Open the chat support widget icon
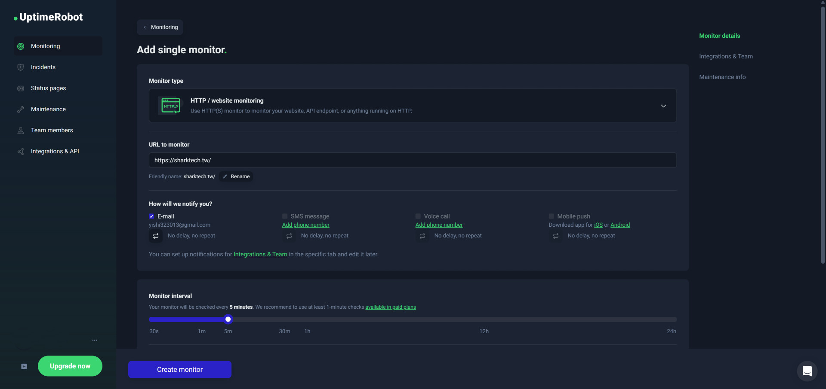826x389 pixels. coord(807,371)
